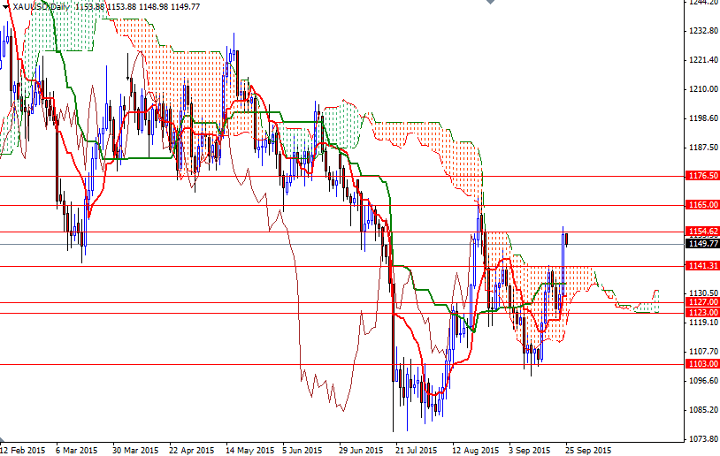720x456 pixels.
Task: Select the 1232.80 price scale value
Action: coord(701,31)
